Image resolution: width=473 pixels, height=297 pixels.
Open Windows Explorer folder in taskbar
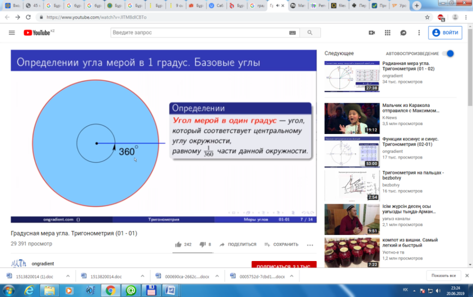click(x=49, y=290)
